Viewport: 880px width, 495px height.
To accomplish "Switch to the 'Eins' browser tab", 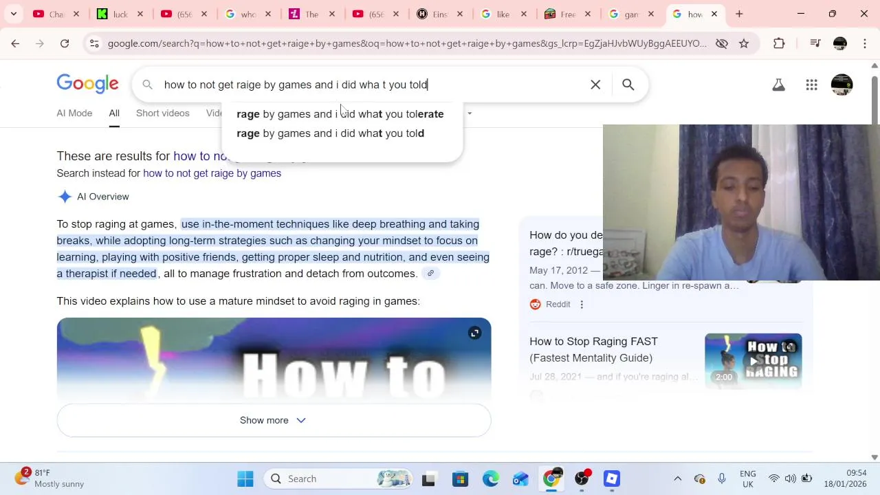I will (441, 14).
